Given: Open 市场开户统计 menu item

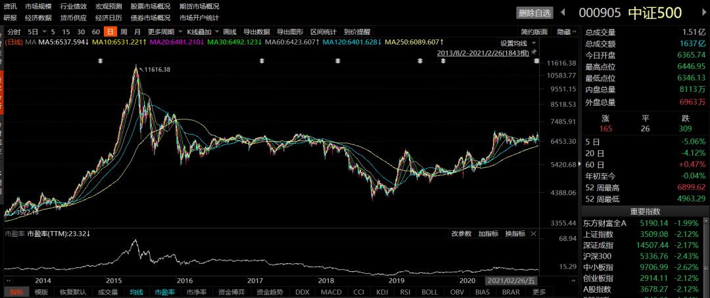Looking at the screenshot, I should pyautogui.click(x=199, y=18).
